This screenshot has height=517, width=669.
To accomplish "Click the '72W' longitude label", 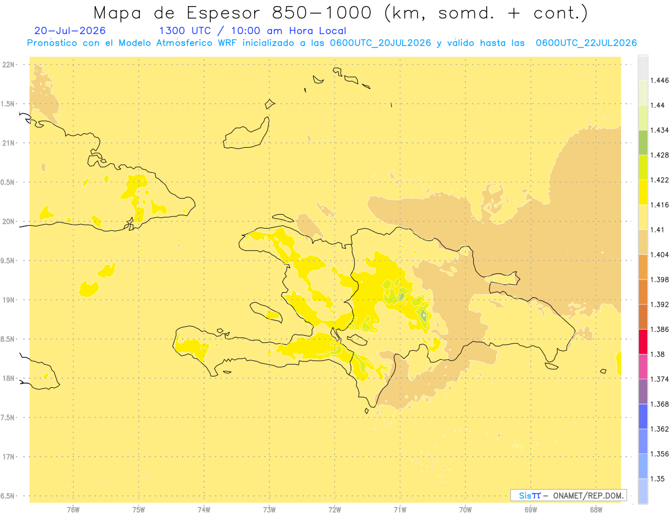I will [x=334, y=509].
